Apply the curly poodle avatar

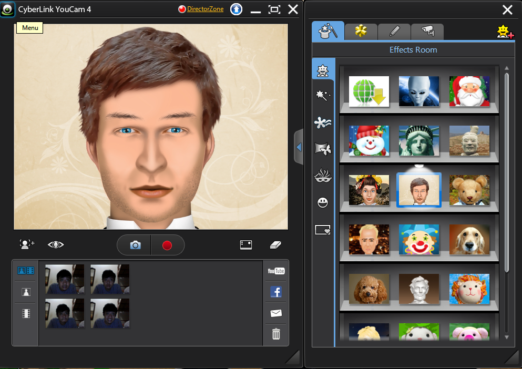tap(369, 289)
